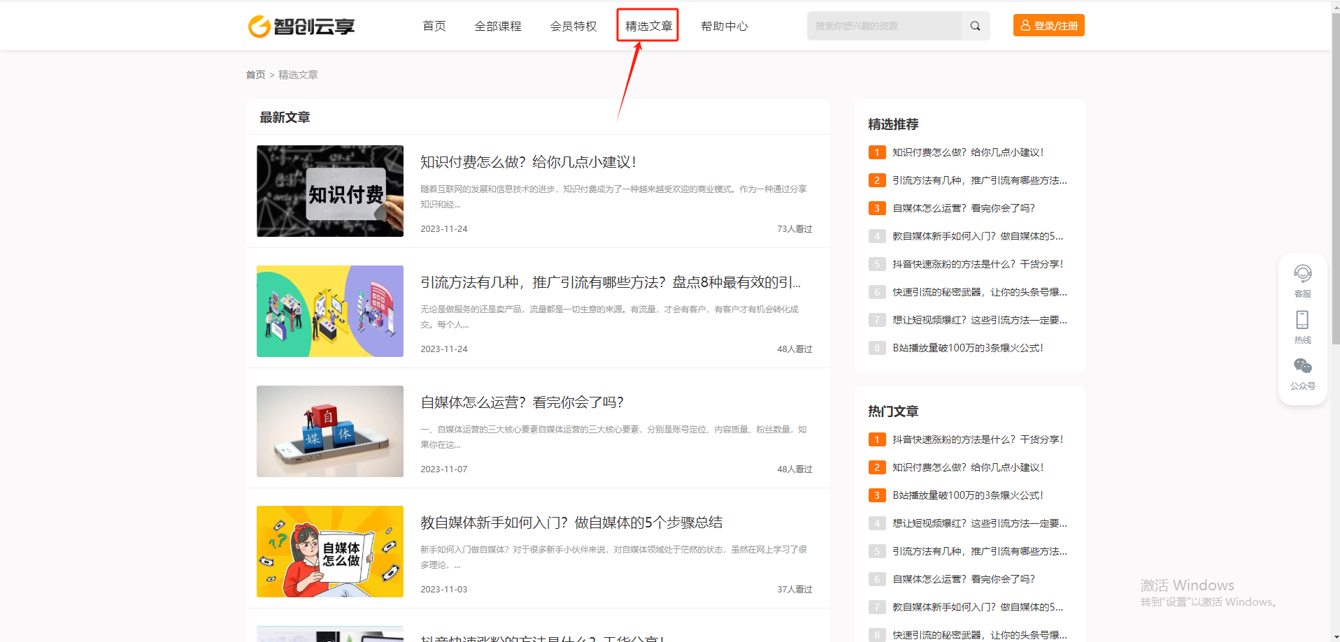The width and height of the screenshot is (1340, 642).
Task: Click the 精选文章 breadcrumb text
Action: (298, 75)
